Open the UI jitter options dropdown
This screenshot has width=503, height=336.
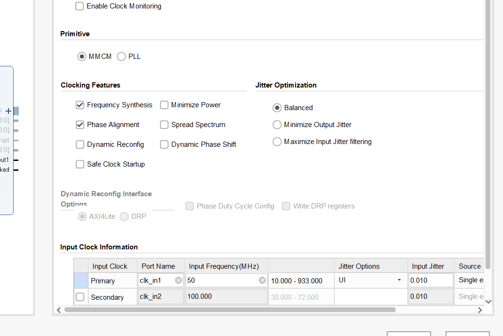click(371, 280)
